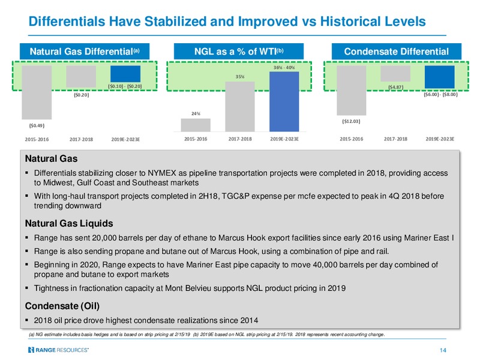The width and height of the screenshot is (480, 360).
Task: Click the gray 2015-2016 NGL bar
Action: coord(196,125)
